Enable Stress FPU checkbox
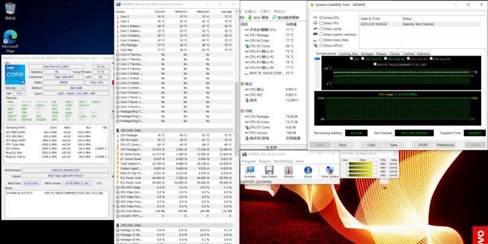The height and width of the screenshot is (244, 488). click(x=321, y=23)
